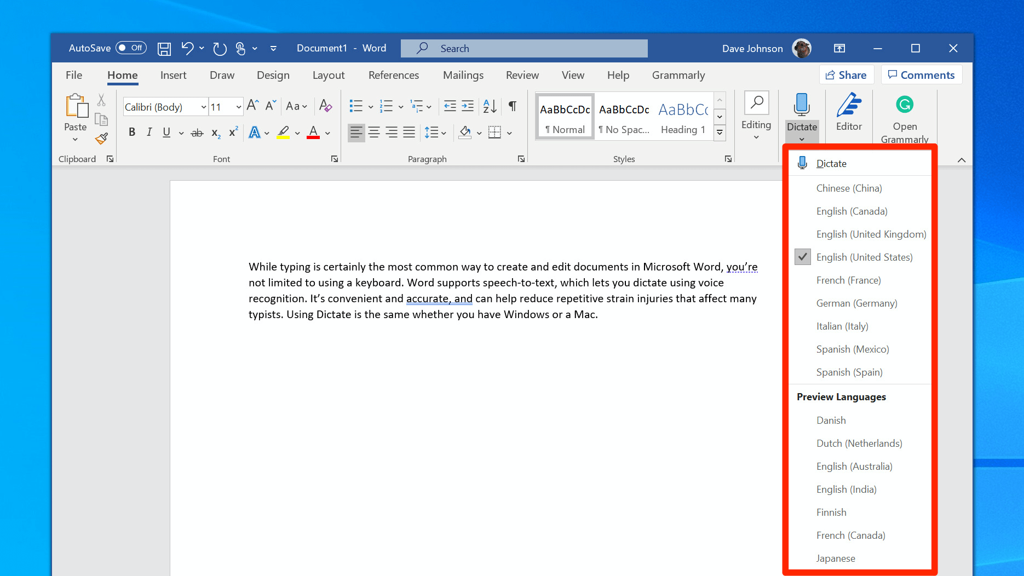This screenshot has width=1024, height=576.
Task: Click the Share button
Action: (x=847, y=75)
